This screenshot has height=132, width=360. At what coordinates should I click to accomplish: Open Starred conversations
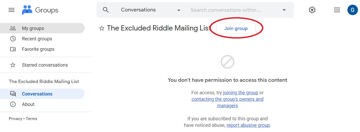click(x=45, y=65)
